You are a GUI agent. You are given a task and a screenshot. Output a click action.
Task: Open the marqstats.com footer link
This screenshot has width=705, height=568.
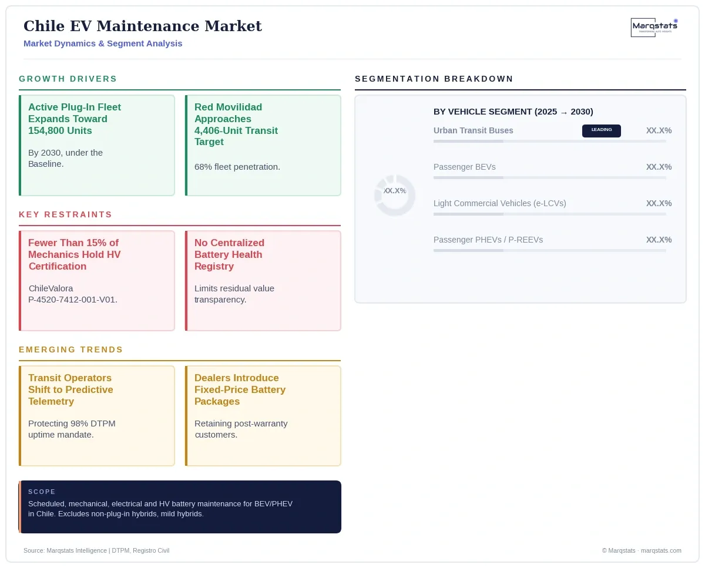click(x=661, y=550)
